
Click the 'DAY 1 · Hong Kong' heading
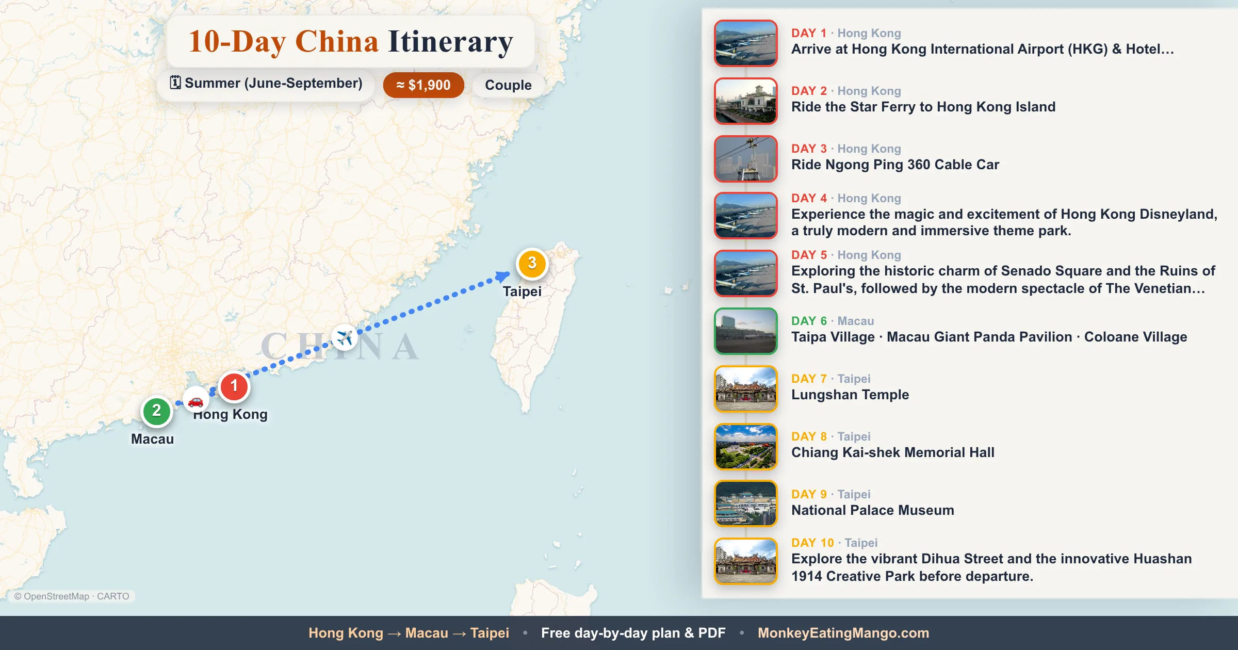[846, 33]
